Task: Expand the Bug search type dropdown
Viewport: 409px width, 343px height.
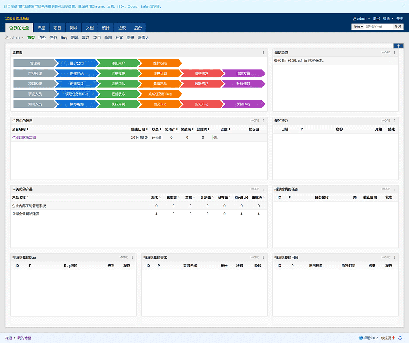Action: (x=358, y=27)
